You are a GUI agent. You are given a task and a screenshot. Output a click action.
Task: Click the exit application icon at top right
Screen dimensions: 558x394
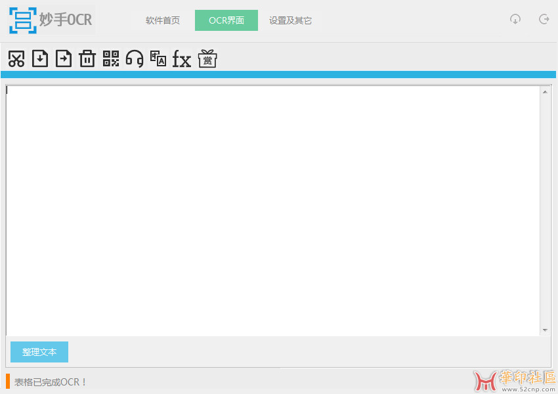[544, 20]
